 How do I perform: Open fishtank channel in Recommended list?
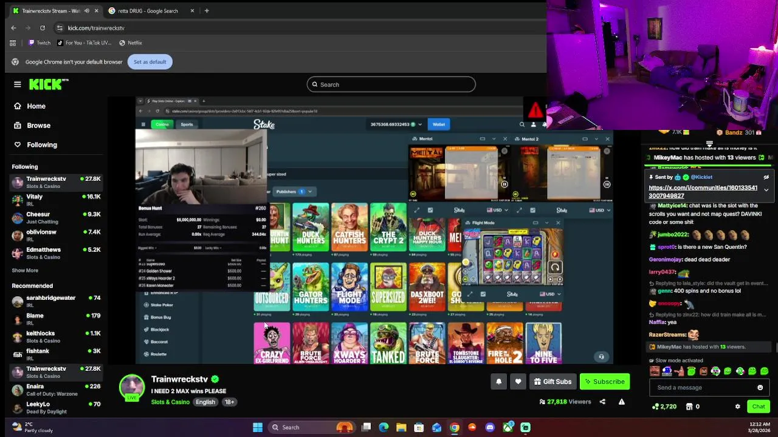coord(56,354)
